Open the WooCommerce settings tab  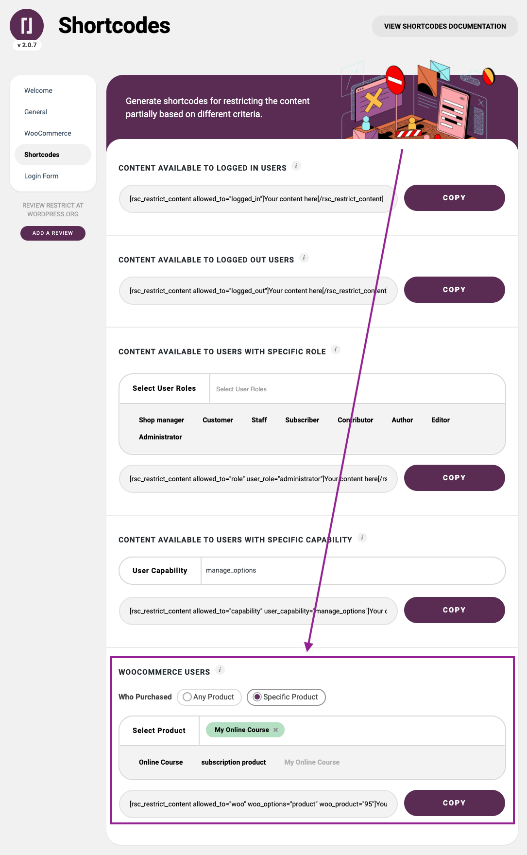[x=48, y=133]
